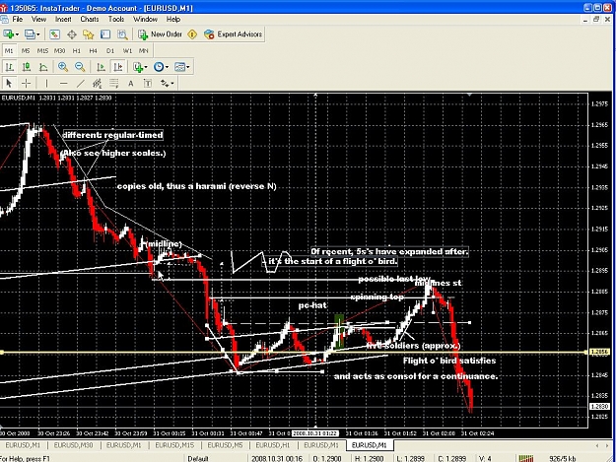Open the Charts menu
Image resolution: width=616 pixels, height=462 pixels.
(90, 20)
